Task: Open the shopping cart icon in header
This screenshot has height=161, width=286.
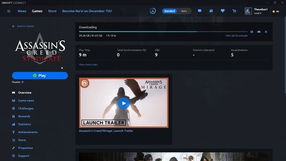Action: tap(234, 11)
